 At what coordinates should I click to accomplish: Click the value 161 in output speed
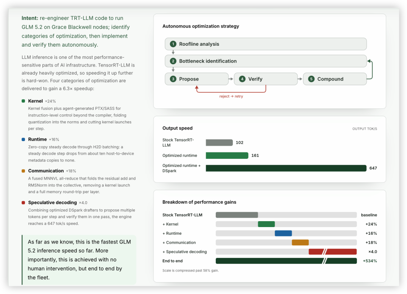[255, 155]
